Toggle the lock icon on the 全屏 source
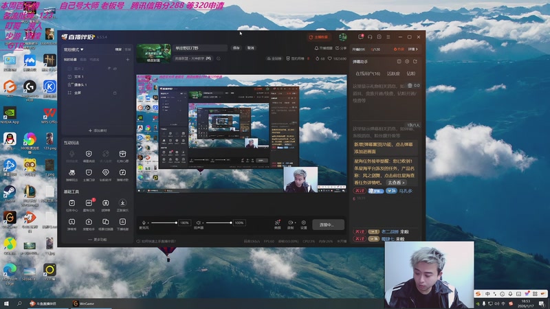 tap(115, 93)
